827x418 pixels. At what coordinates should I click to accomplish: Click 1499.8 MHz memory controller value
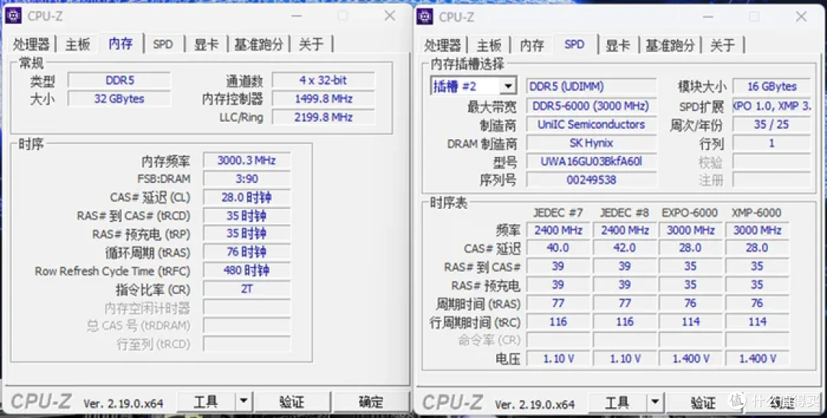coord(323,99)
